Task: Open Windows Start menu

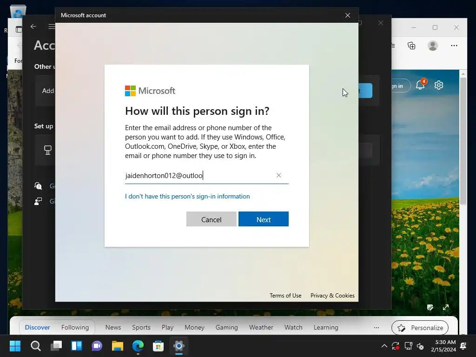Action: coord(15,346)
